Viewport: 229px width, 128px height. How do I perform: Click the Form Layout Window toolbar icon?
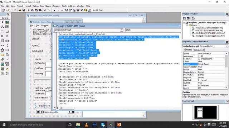click(74, 10)
